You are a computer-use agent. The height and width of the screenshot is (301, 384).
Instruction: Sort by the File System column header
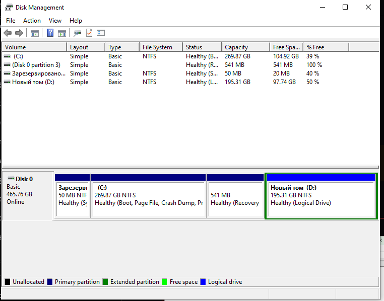[x=161, y=47]
